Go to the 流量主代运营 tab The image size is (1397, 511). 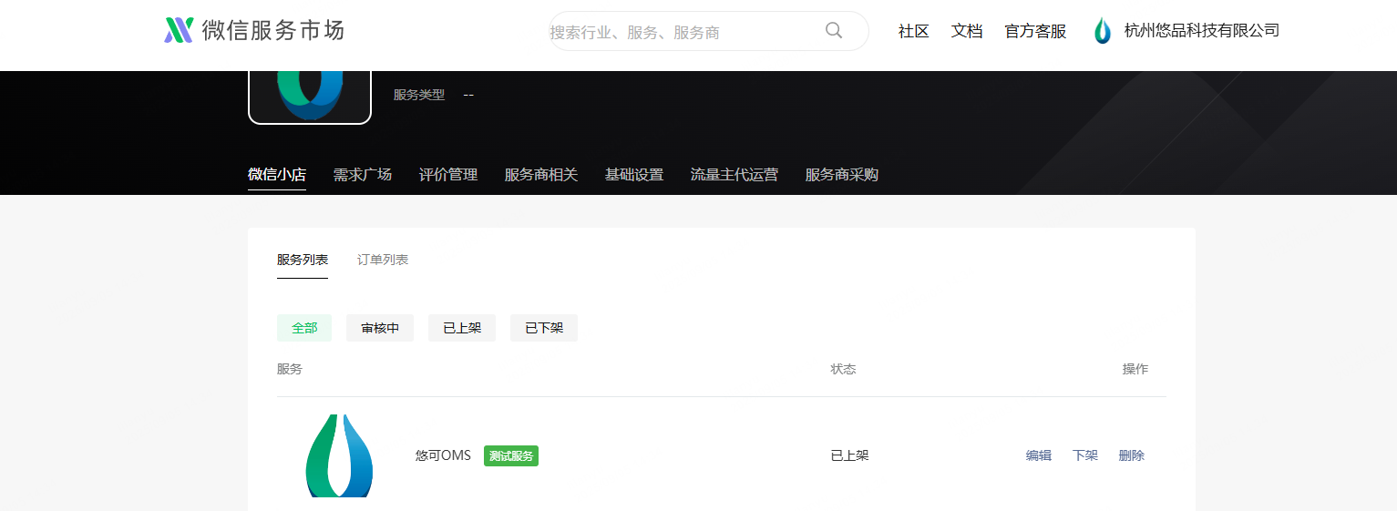[734, 175]
